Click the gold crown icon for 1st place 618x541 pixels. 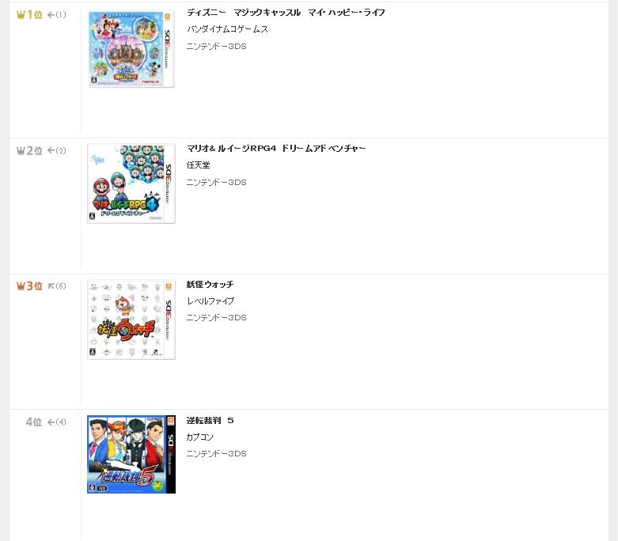coord(21,15)
